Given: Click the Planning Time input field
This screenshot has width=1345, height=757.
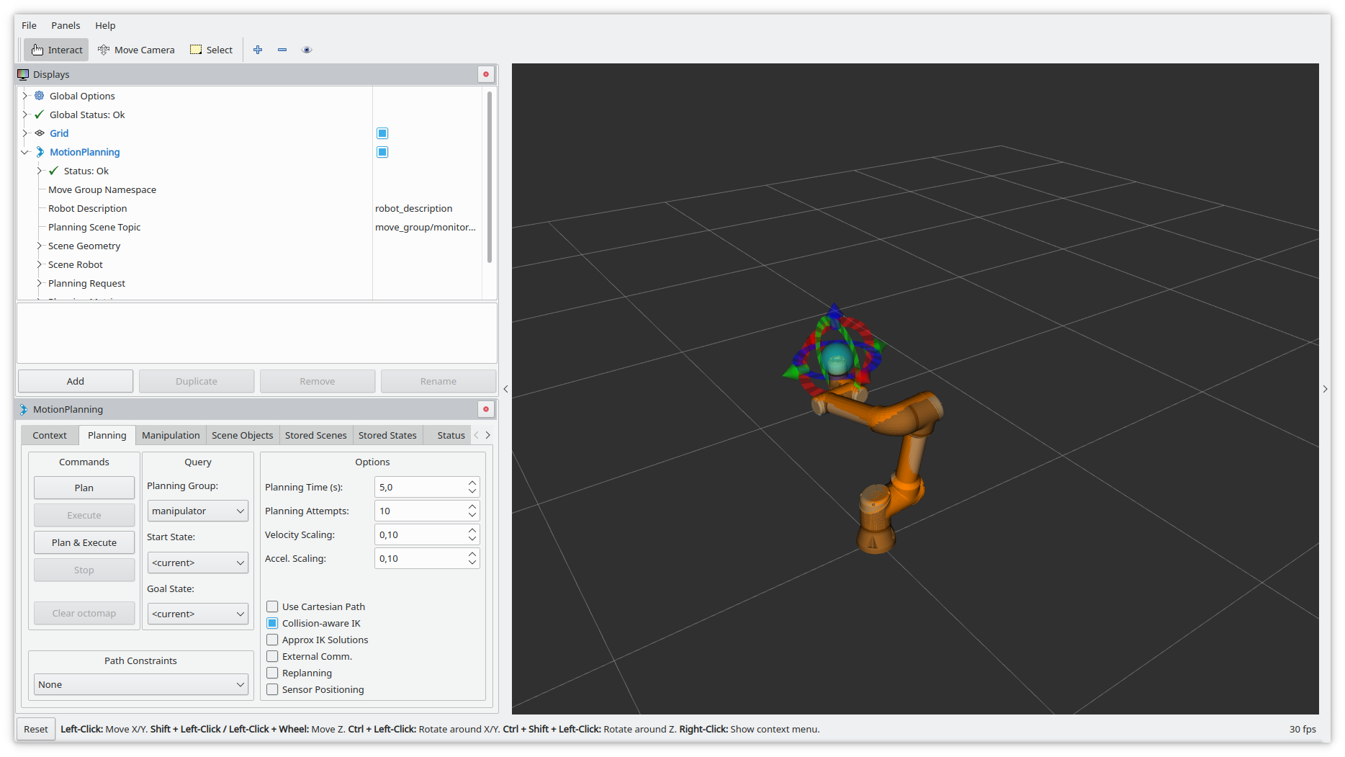Looking at the screenshot, I should click(x=421, y=487).
